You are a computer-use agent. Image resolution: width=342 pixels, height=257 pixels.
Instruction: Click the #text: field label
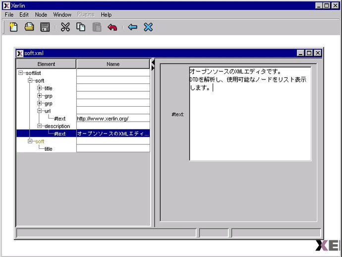(x=178, y=114)
